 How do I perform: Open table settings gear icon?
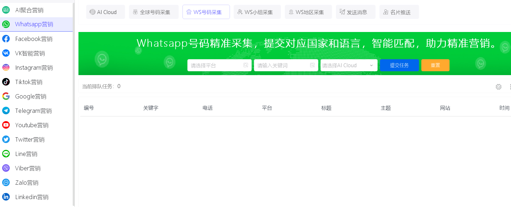[498, 87]
